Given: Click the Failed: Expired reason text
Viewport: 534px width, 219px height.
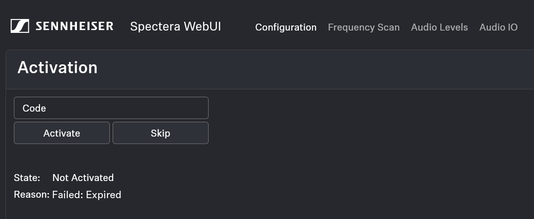Looking at the screenshot, I should coord(87,194).
